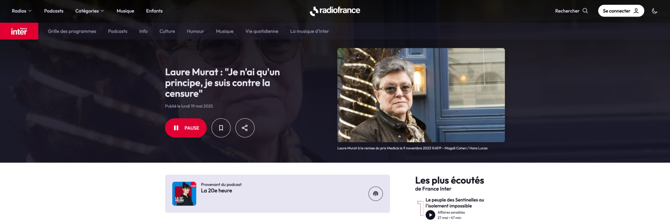Click the podcast subscribe icon
Viewport: 670px width, 223px height.
(376, 194)
